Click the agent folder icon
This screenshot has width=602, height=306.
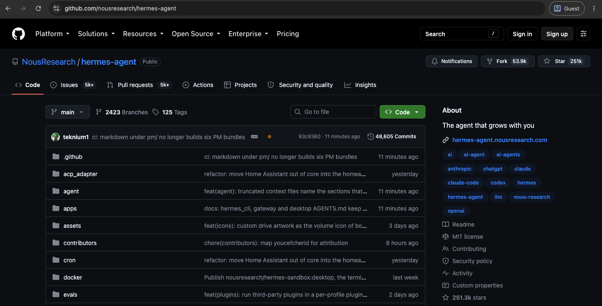pos(56,191)
